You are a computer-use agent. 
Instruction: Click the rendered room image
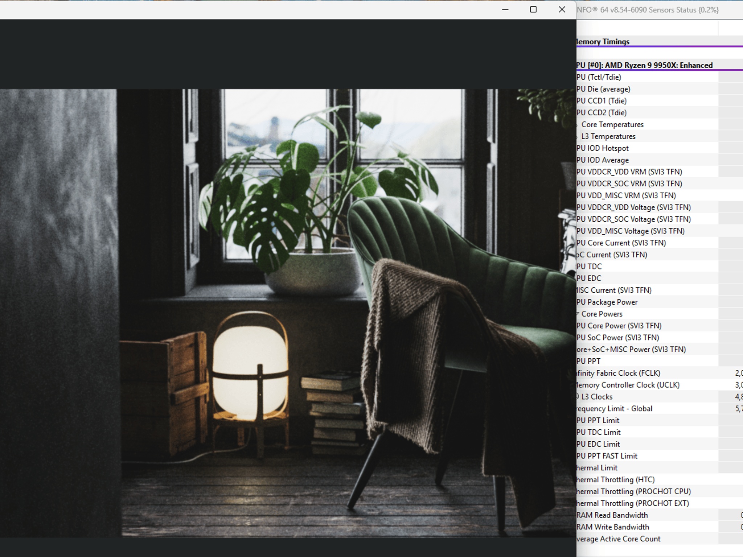point(288,313)
